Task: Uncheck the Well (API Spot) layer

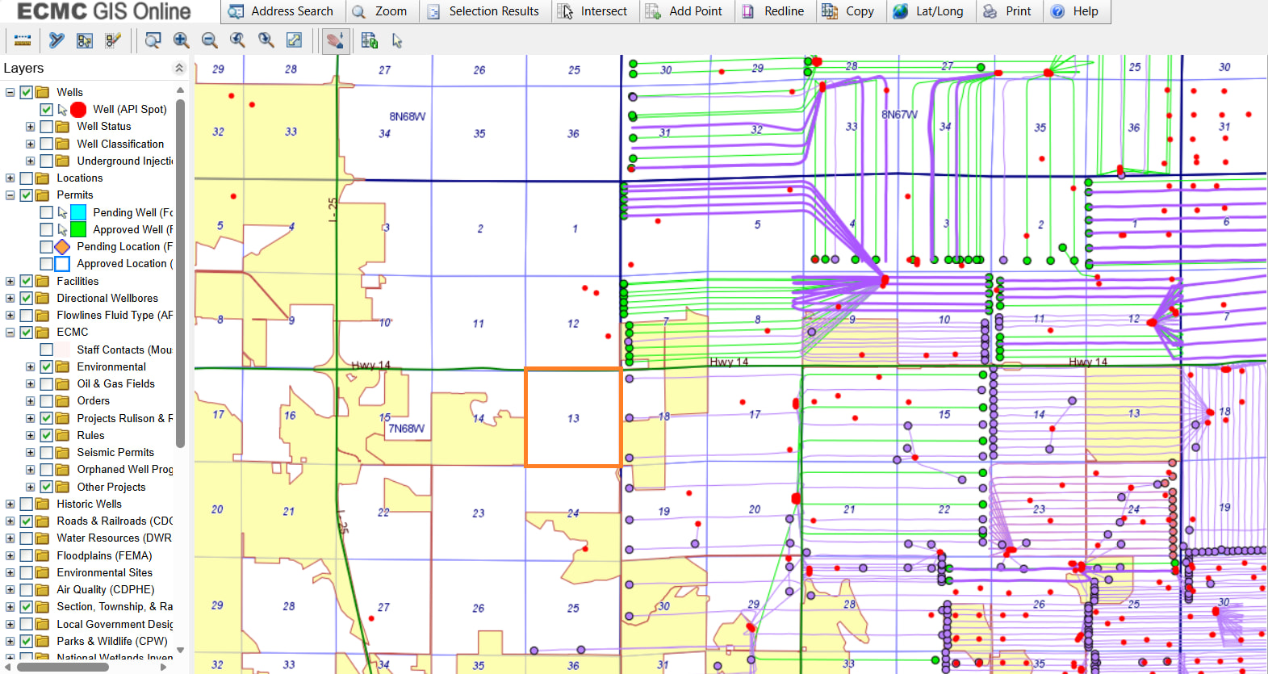Action: pyautogui.click(x=47, y=110)
